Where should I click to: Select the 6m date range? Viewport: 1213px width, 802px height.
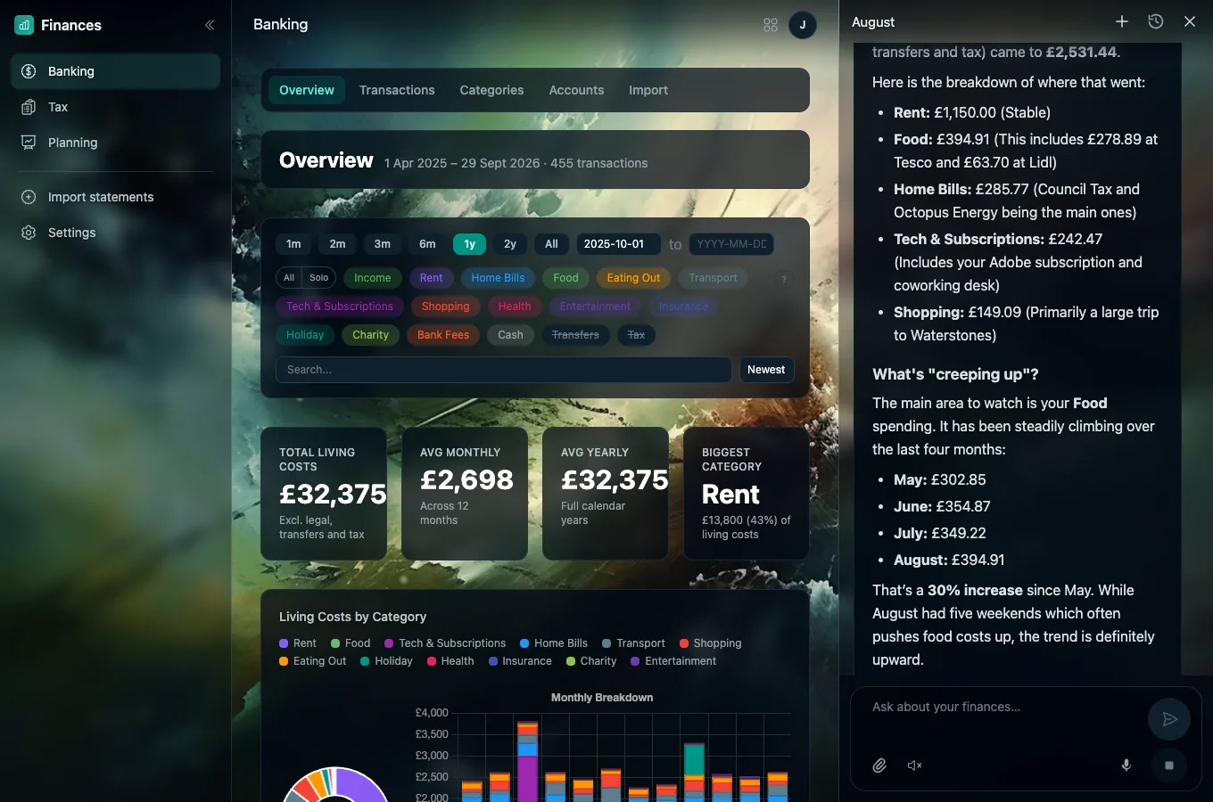(x=427, y=244)
